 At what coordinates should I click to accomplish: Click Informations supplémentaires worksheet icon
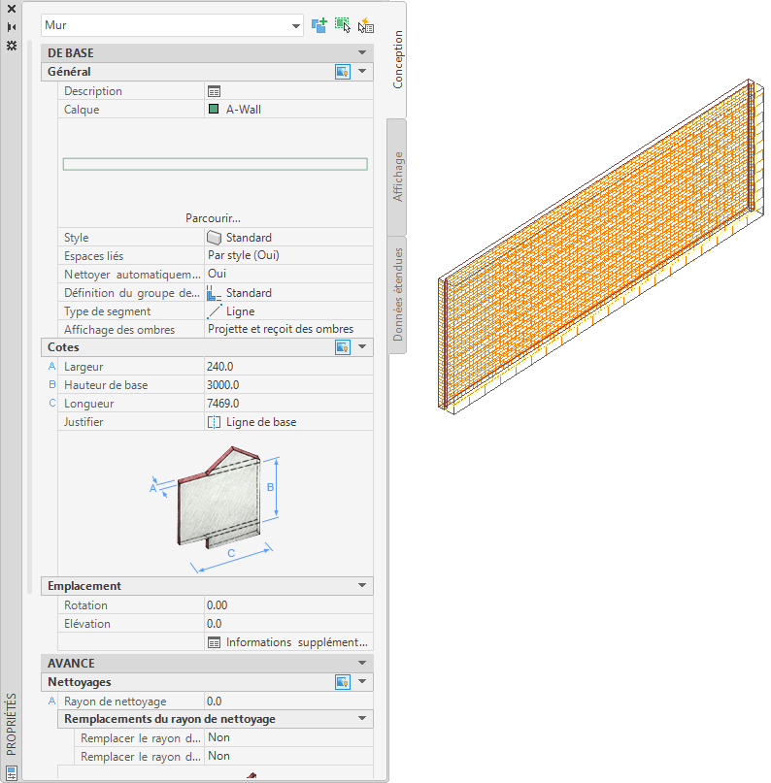click(214, 642)
